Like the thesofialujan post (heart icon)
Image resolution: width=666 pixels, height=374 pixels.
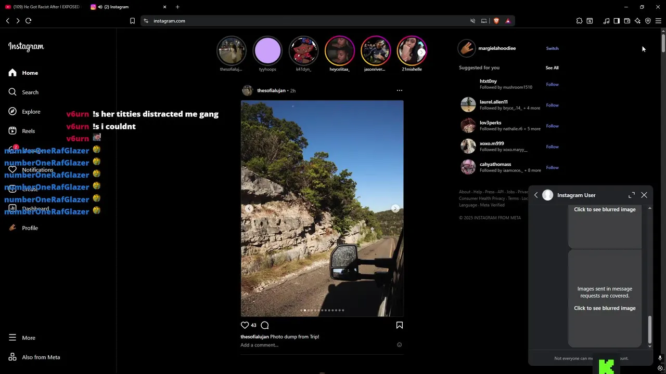click(x=245, y=325)
